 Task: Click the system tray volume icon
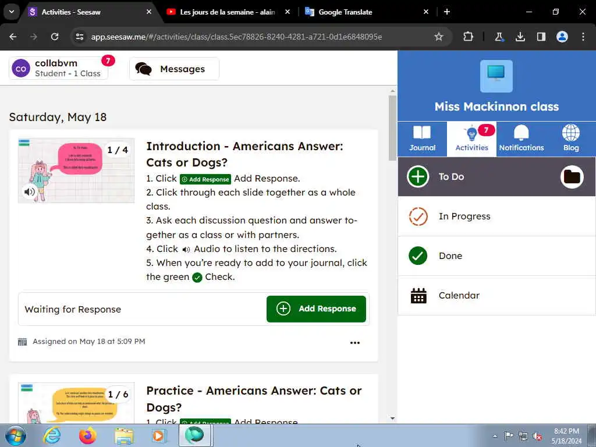click(537, 437)
